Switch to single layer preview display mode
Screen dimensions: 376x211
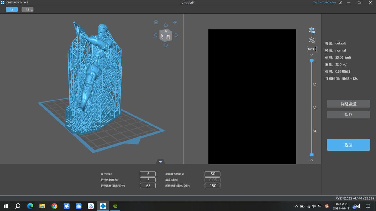pyautogui.click(x=311, y=40)
